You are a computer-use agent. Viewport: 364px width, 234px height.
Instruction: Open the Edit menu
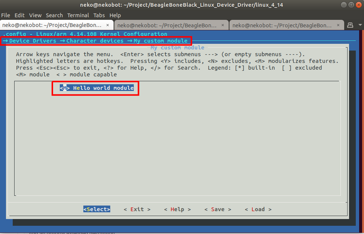19,15
